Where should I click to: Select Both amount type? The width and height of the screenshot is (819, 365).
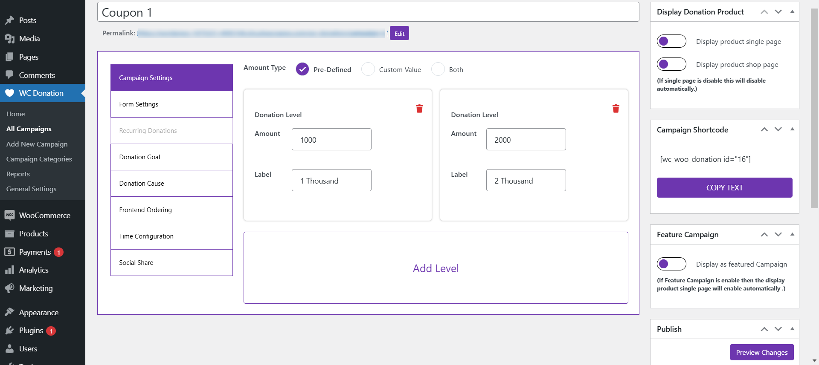pos(438,69)
